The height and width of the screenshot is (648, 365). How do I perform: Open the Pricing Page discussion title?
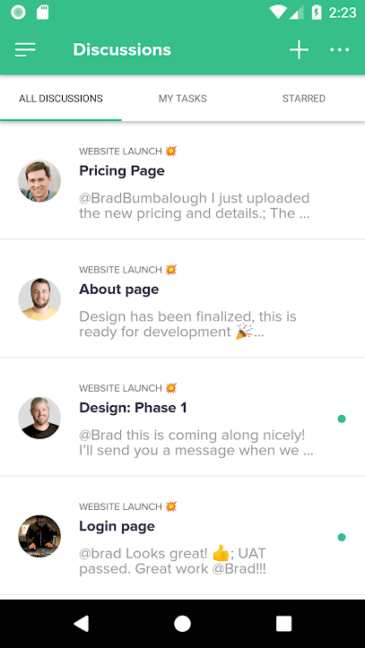tap(122, 170)
